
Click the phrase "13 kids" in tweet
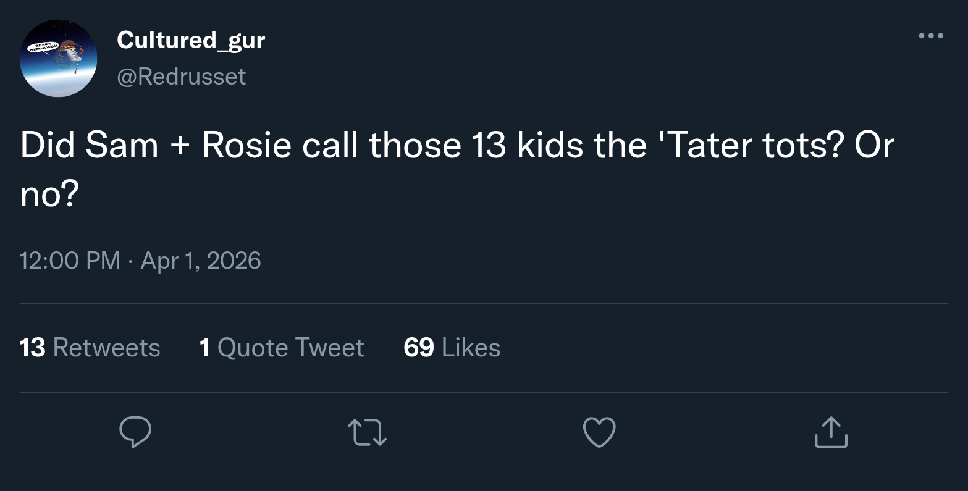(527, 146)
